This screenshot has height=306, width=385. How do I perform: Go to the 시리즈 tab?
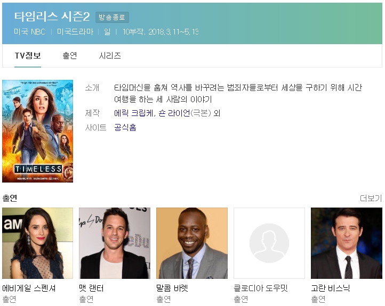[110, 56]
